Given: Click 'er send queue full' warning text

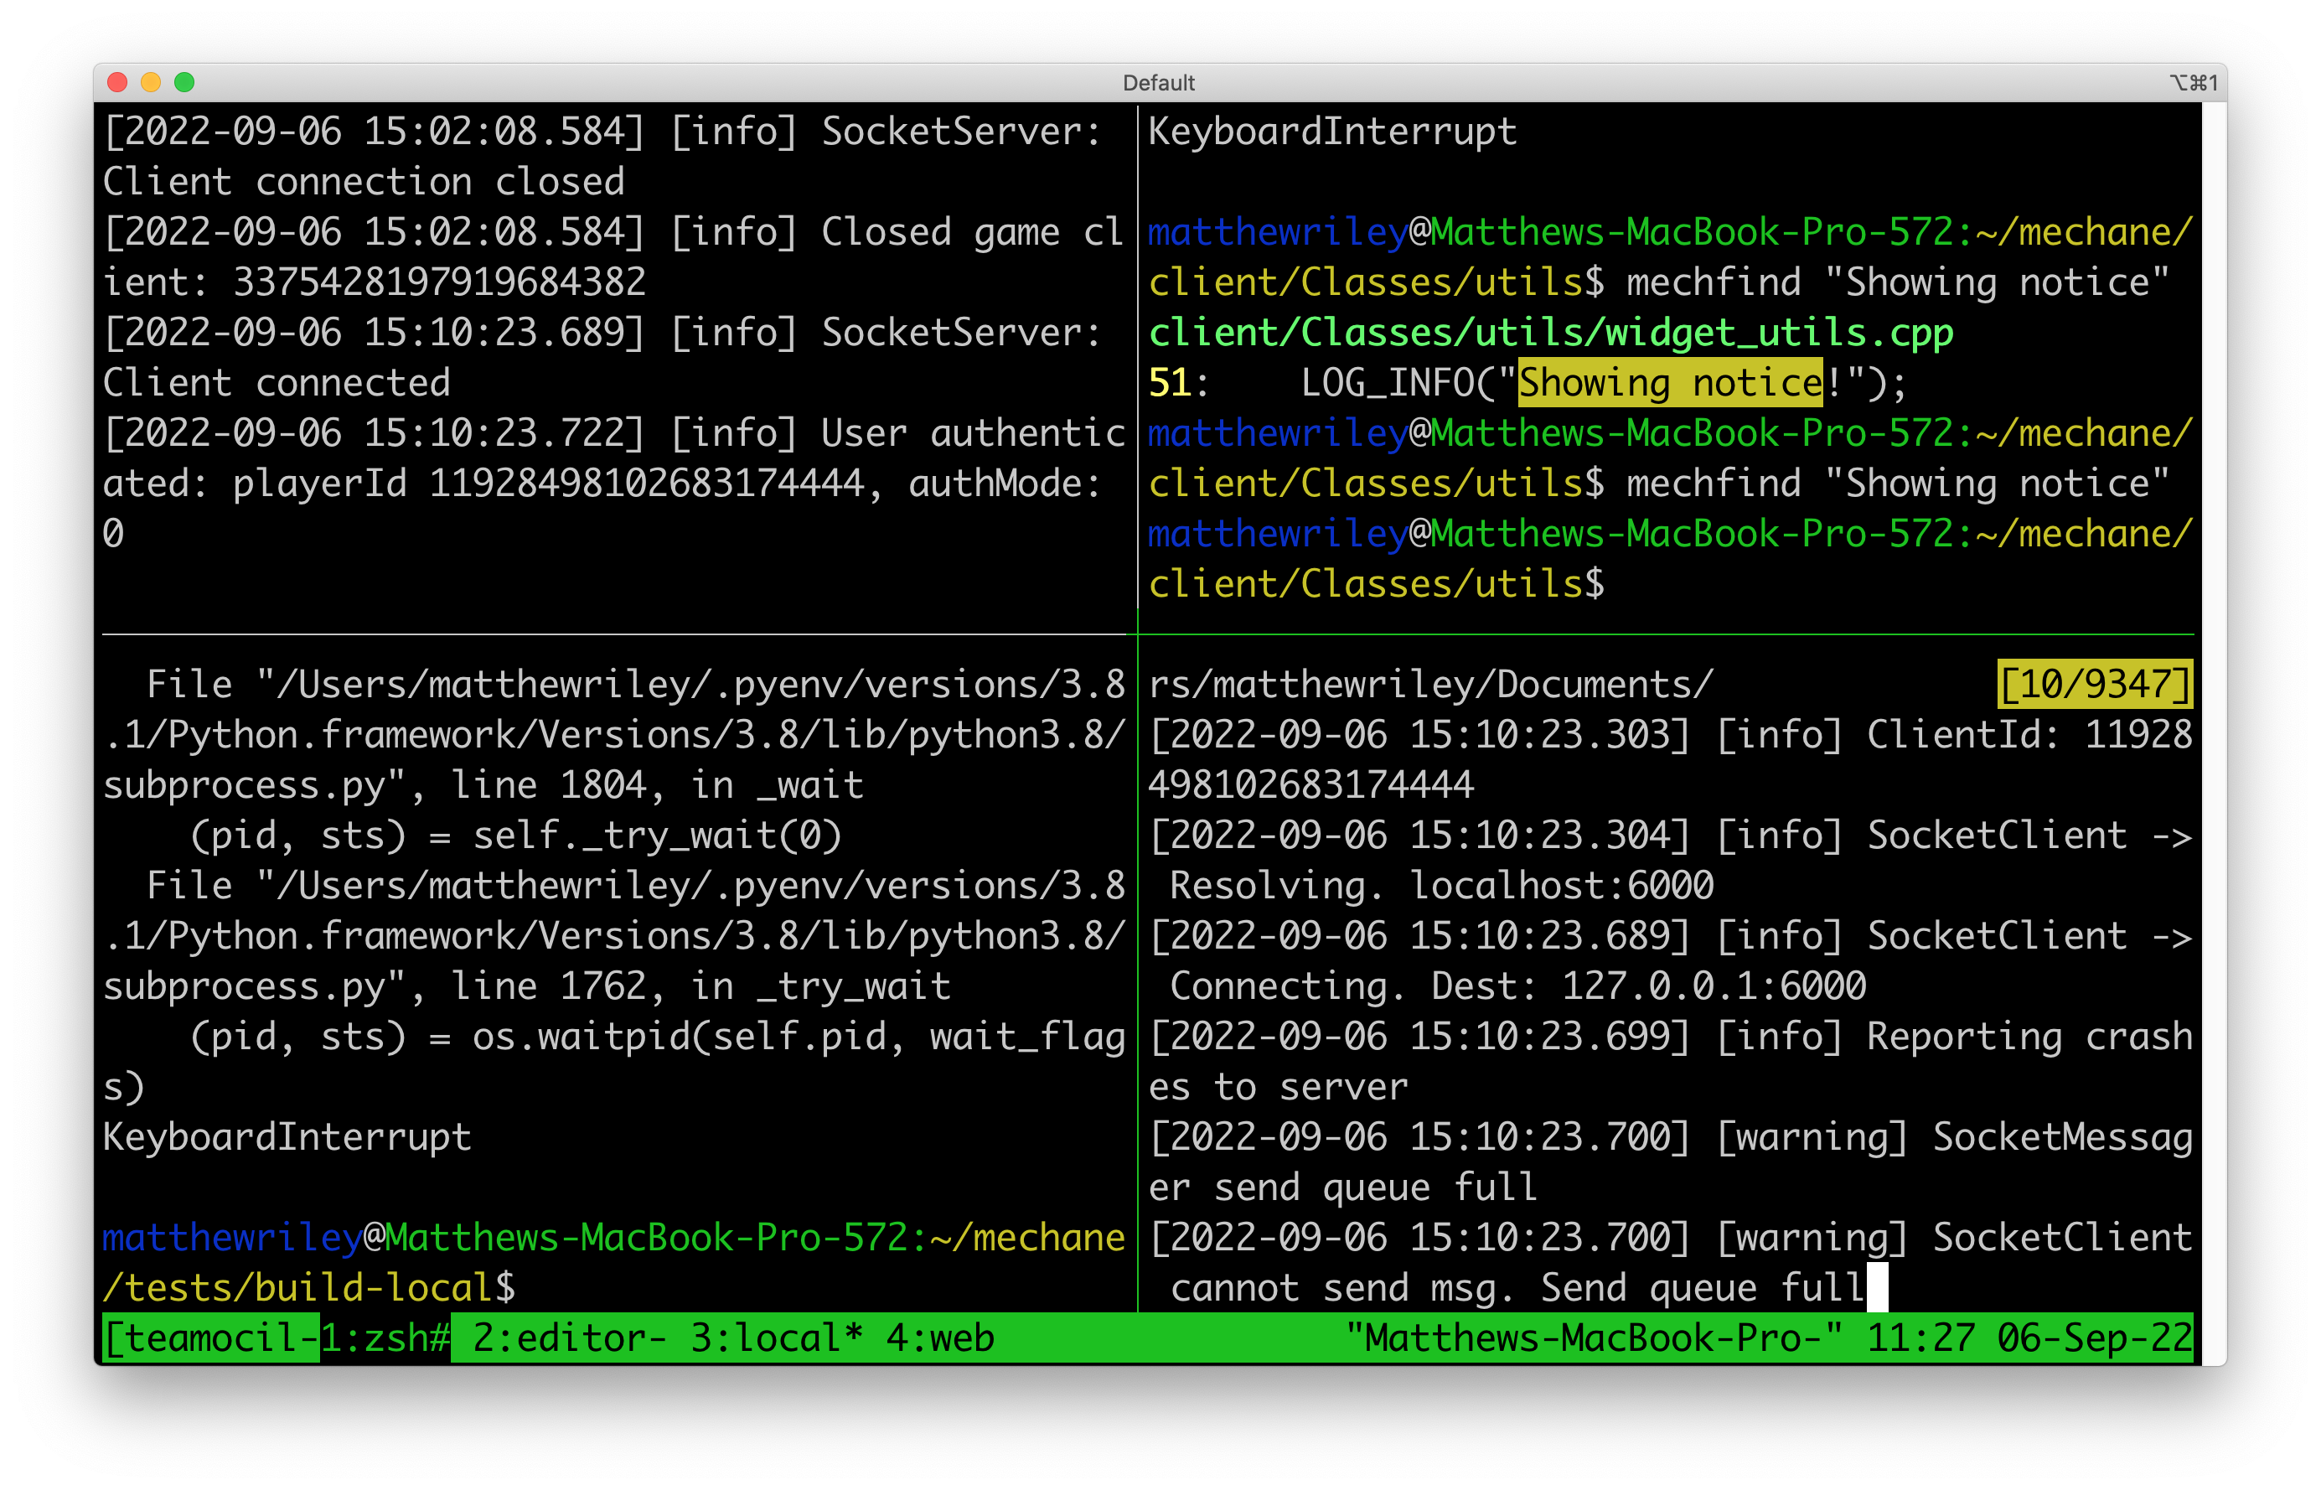Looking at the screenshot, I should click(1343, 1187).
